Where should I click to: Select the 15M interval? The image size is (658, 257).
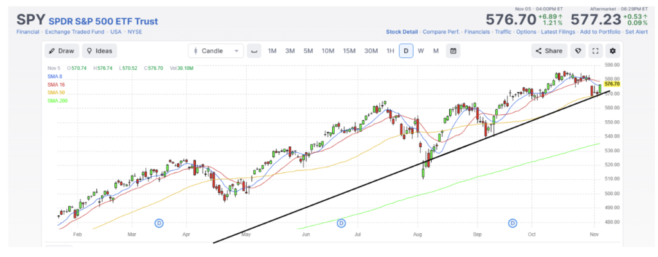click(x=349, y=51)
